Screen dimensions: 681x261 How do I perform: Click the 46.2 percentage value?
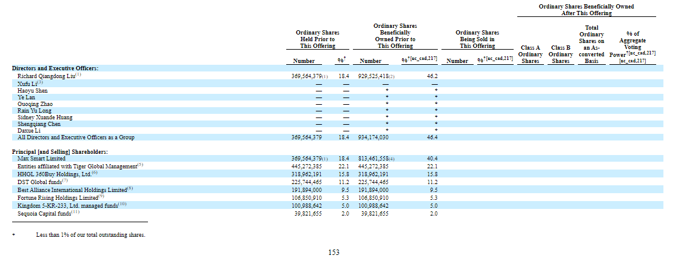pos(432,76)
